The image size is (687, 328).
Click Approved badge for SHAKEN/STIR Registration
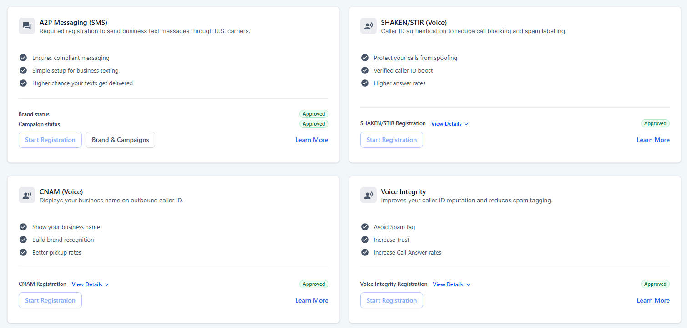[655, 123]
